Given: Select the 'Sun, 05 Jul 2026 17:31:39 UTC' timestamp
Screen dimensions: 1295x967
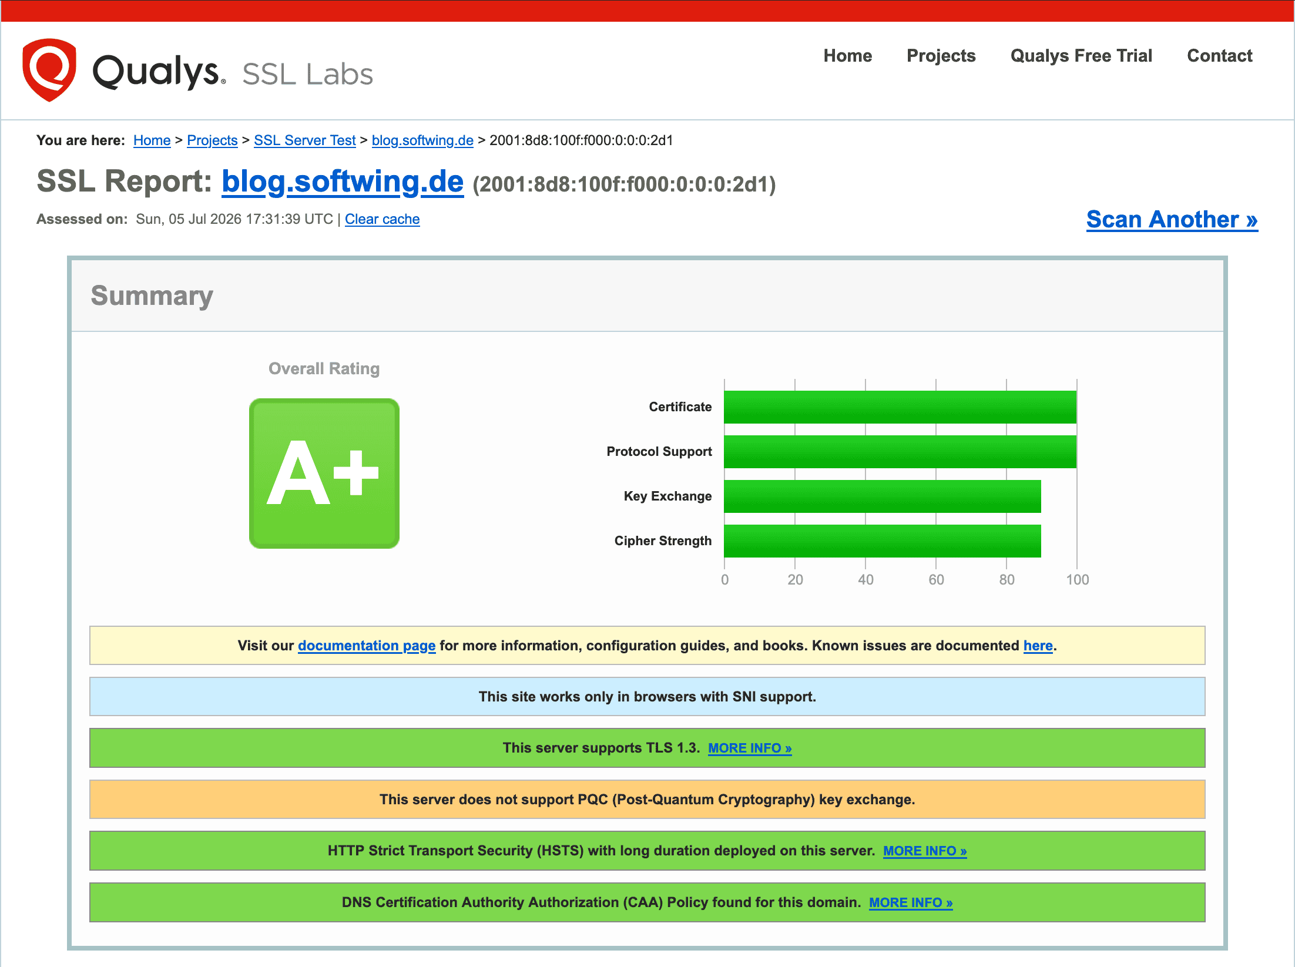Looking at the screenshot, I should tap(234, 219).
